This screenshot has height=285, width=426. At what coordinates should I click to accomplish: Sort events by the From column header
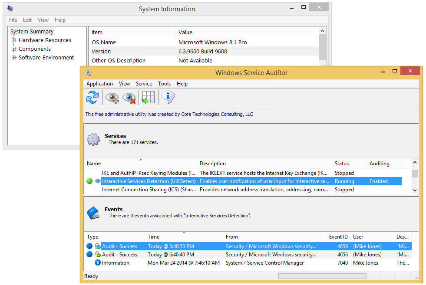click(x=271, y=237)
